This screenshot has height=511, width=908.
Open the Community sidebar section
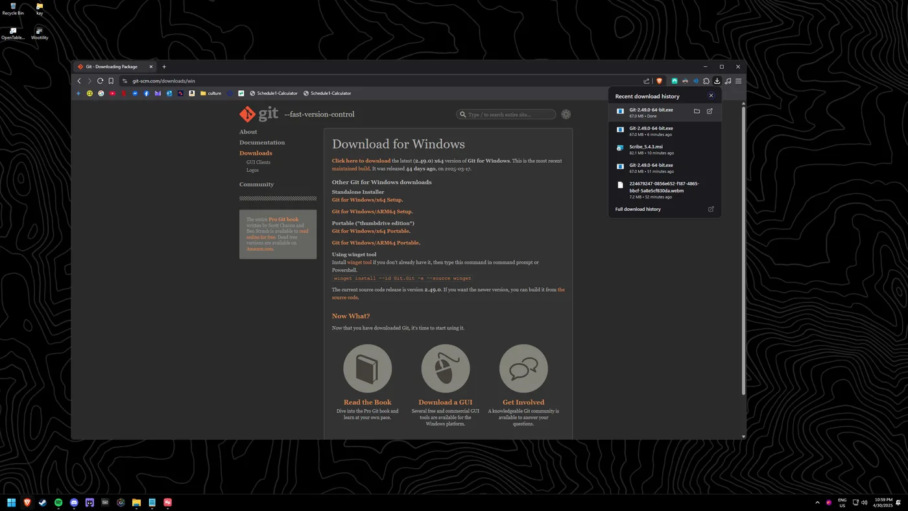click(x=257, y=184)
